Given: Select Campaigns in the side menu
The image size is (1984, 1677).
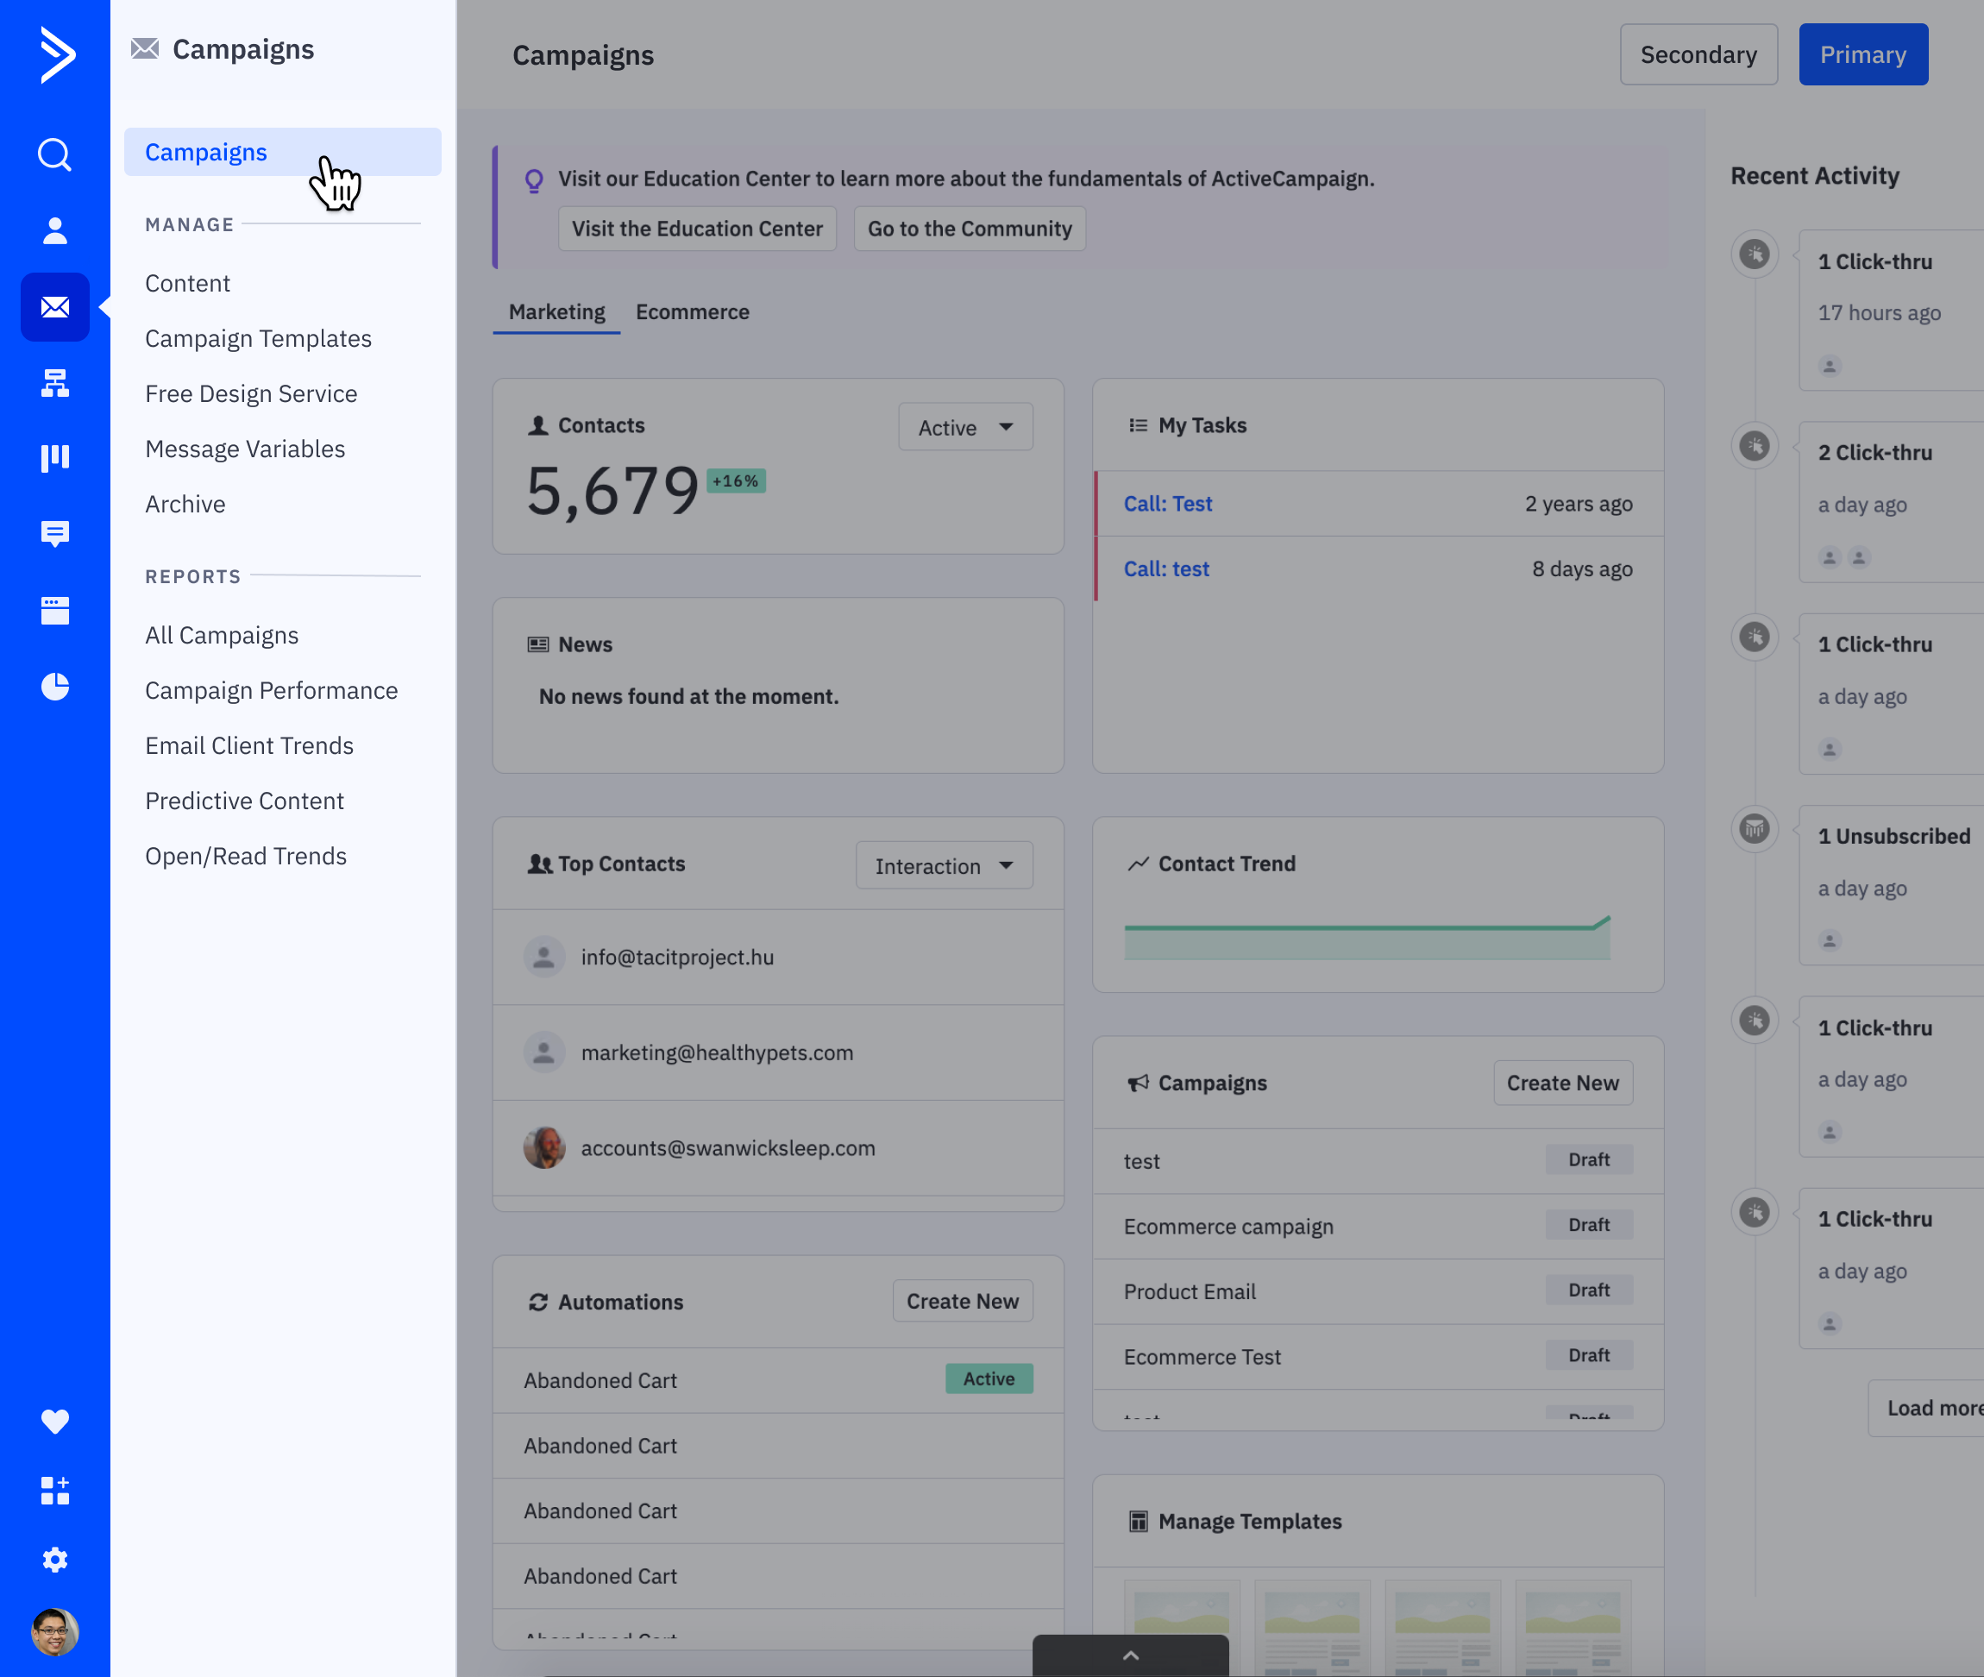Looking at the screenshot, I should (282, 152).
